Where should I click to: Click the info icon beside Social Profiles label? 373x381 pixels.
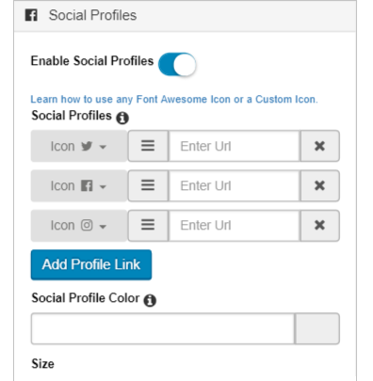coord(122,119)
